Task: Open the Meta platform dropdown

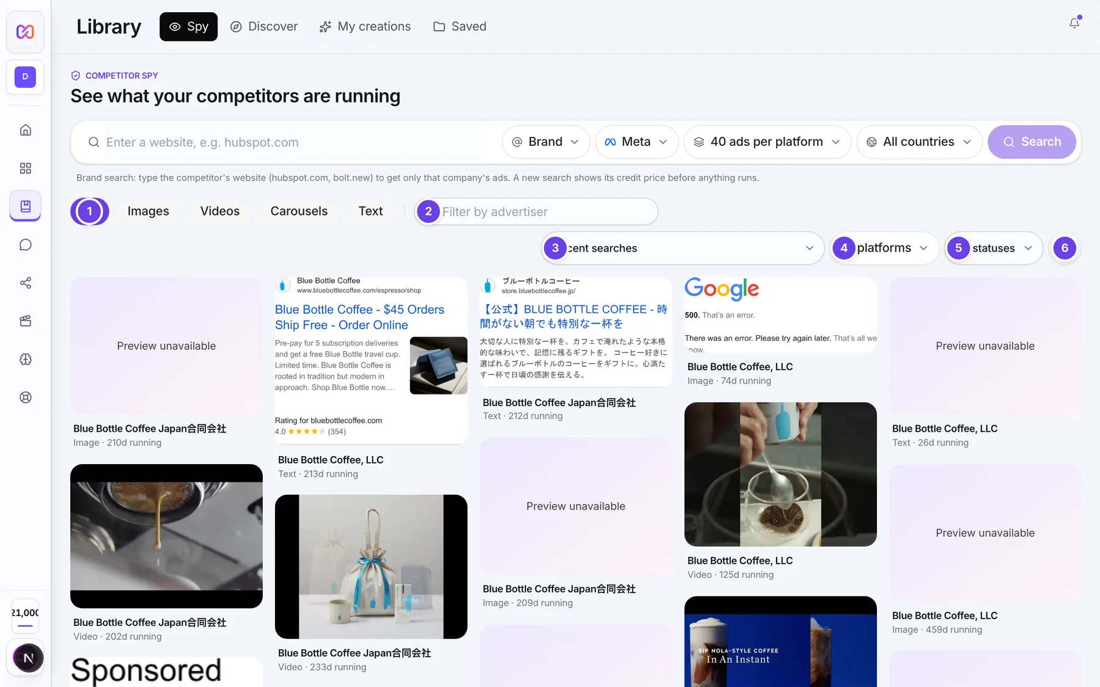Action: [636, 142]
